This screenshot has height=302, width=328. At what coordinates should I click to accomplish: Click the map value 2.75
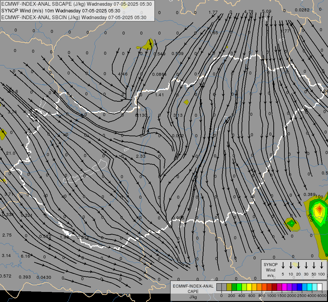[7, 235]
